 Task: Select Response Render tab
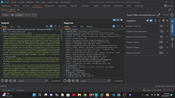(x=89, y=27)
